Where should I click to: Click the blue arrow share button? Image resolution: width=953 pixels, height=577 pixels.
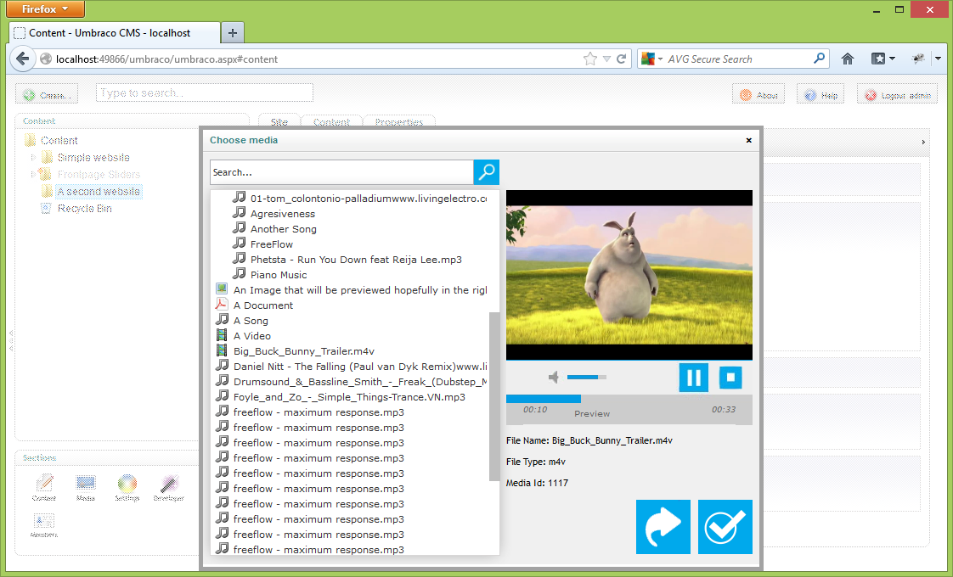point(663,527)
